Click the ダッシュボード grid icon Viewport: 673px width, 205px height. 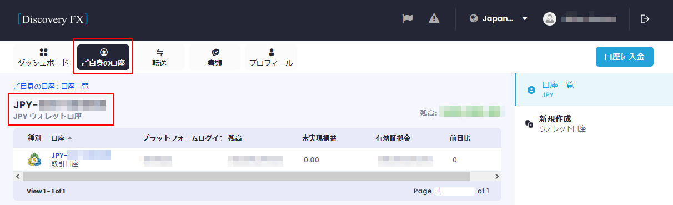43,52
